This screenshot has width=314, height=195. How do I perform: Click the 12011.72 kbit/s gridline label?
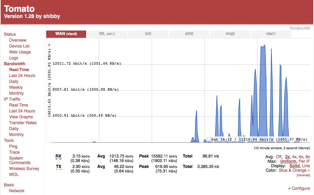(87, 63)
